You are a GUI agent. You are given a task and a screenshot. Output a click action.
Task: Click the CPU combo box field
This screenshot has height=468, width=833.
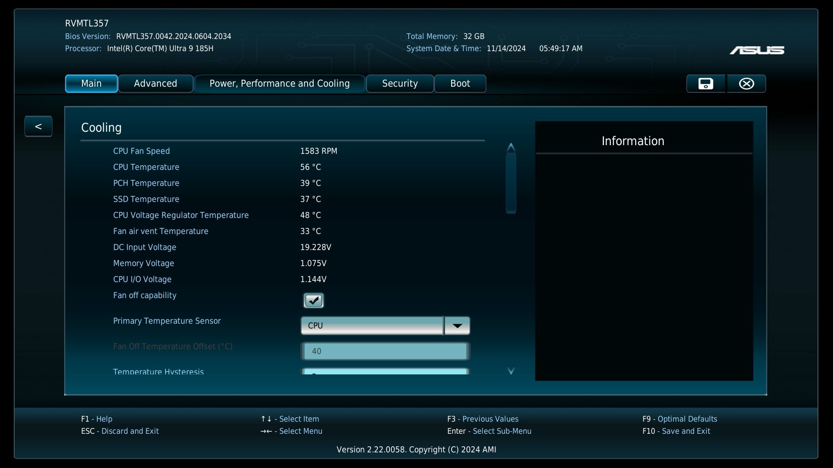[372, 326]
